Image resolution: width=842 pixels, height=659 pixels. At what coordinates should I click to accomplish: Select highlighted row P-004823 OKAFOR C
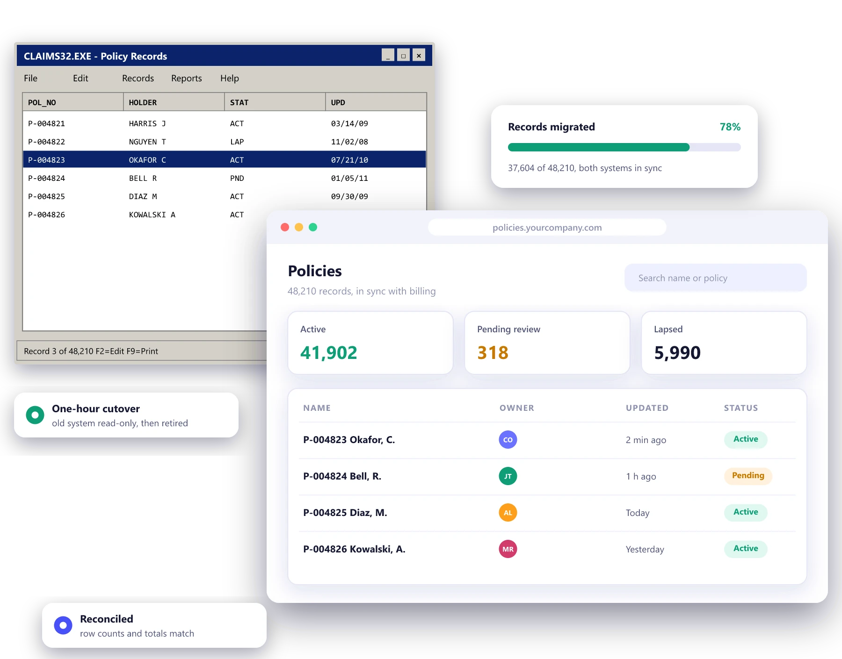point(225,159)
